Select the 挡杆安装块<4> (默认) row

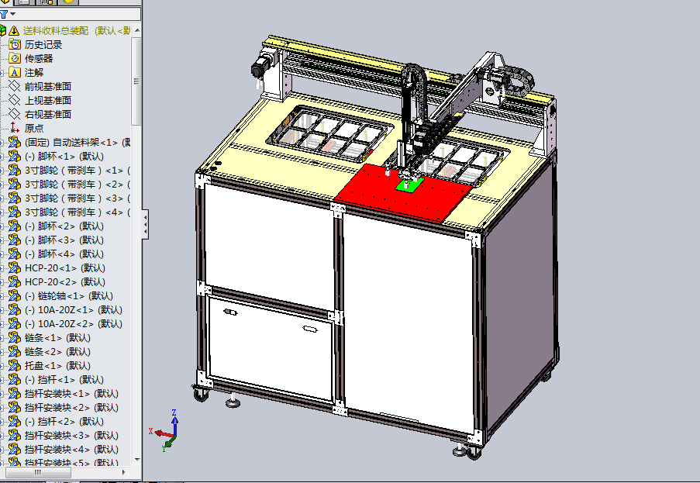(71, 449)
